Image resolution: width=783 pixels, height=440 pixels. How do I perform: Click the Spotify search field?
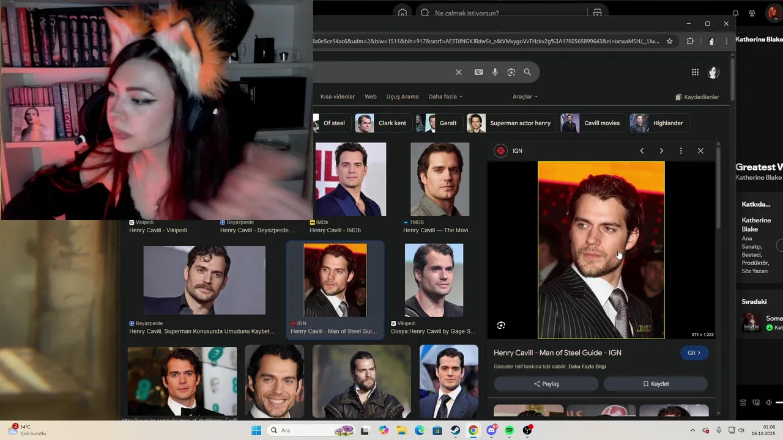[502, 13]
